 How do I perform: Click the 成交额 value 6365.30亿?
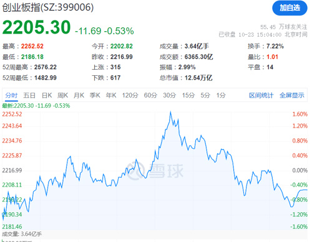(198, 57)
